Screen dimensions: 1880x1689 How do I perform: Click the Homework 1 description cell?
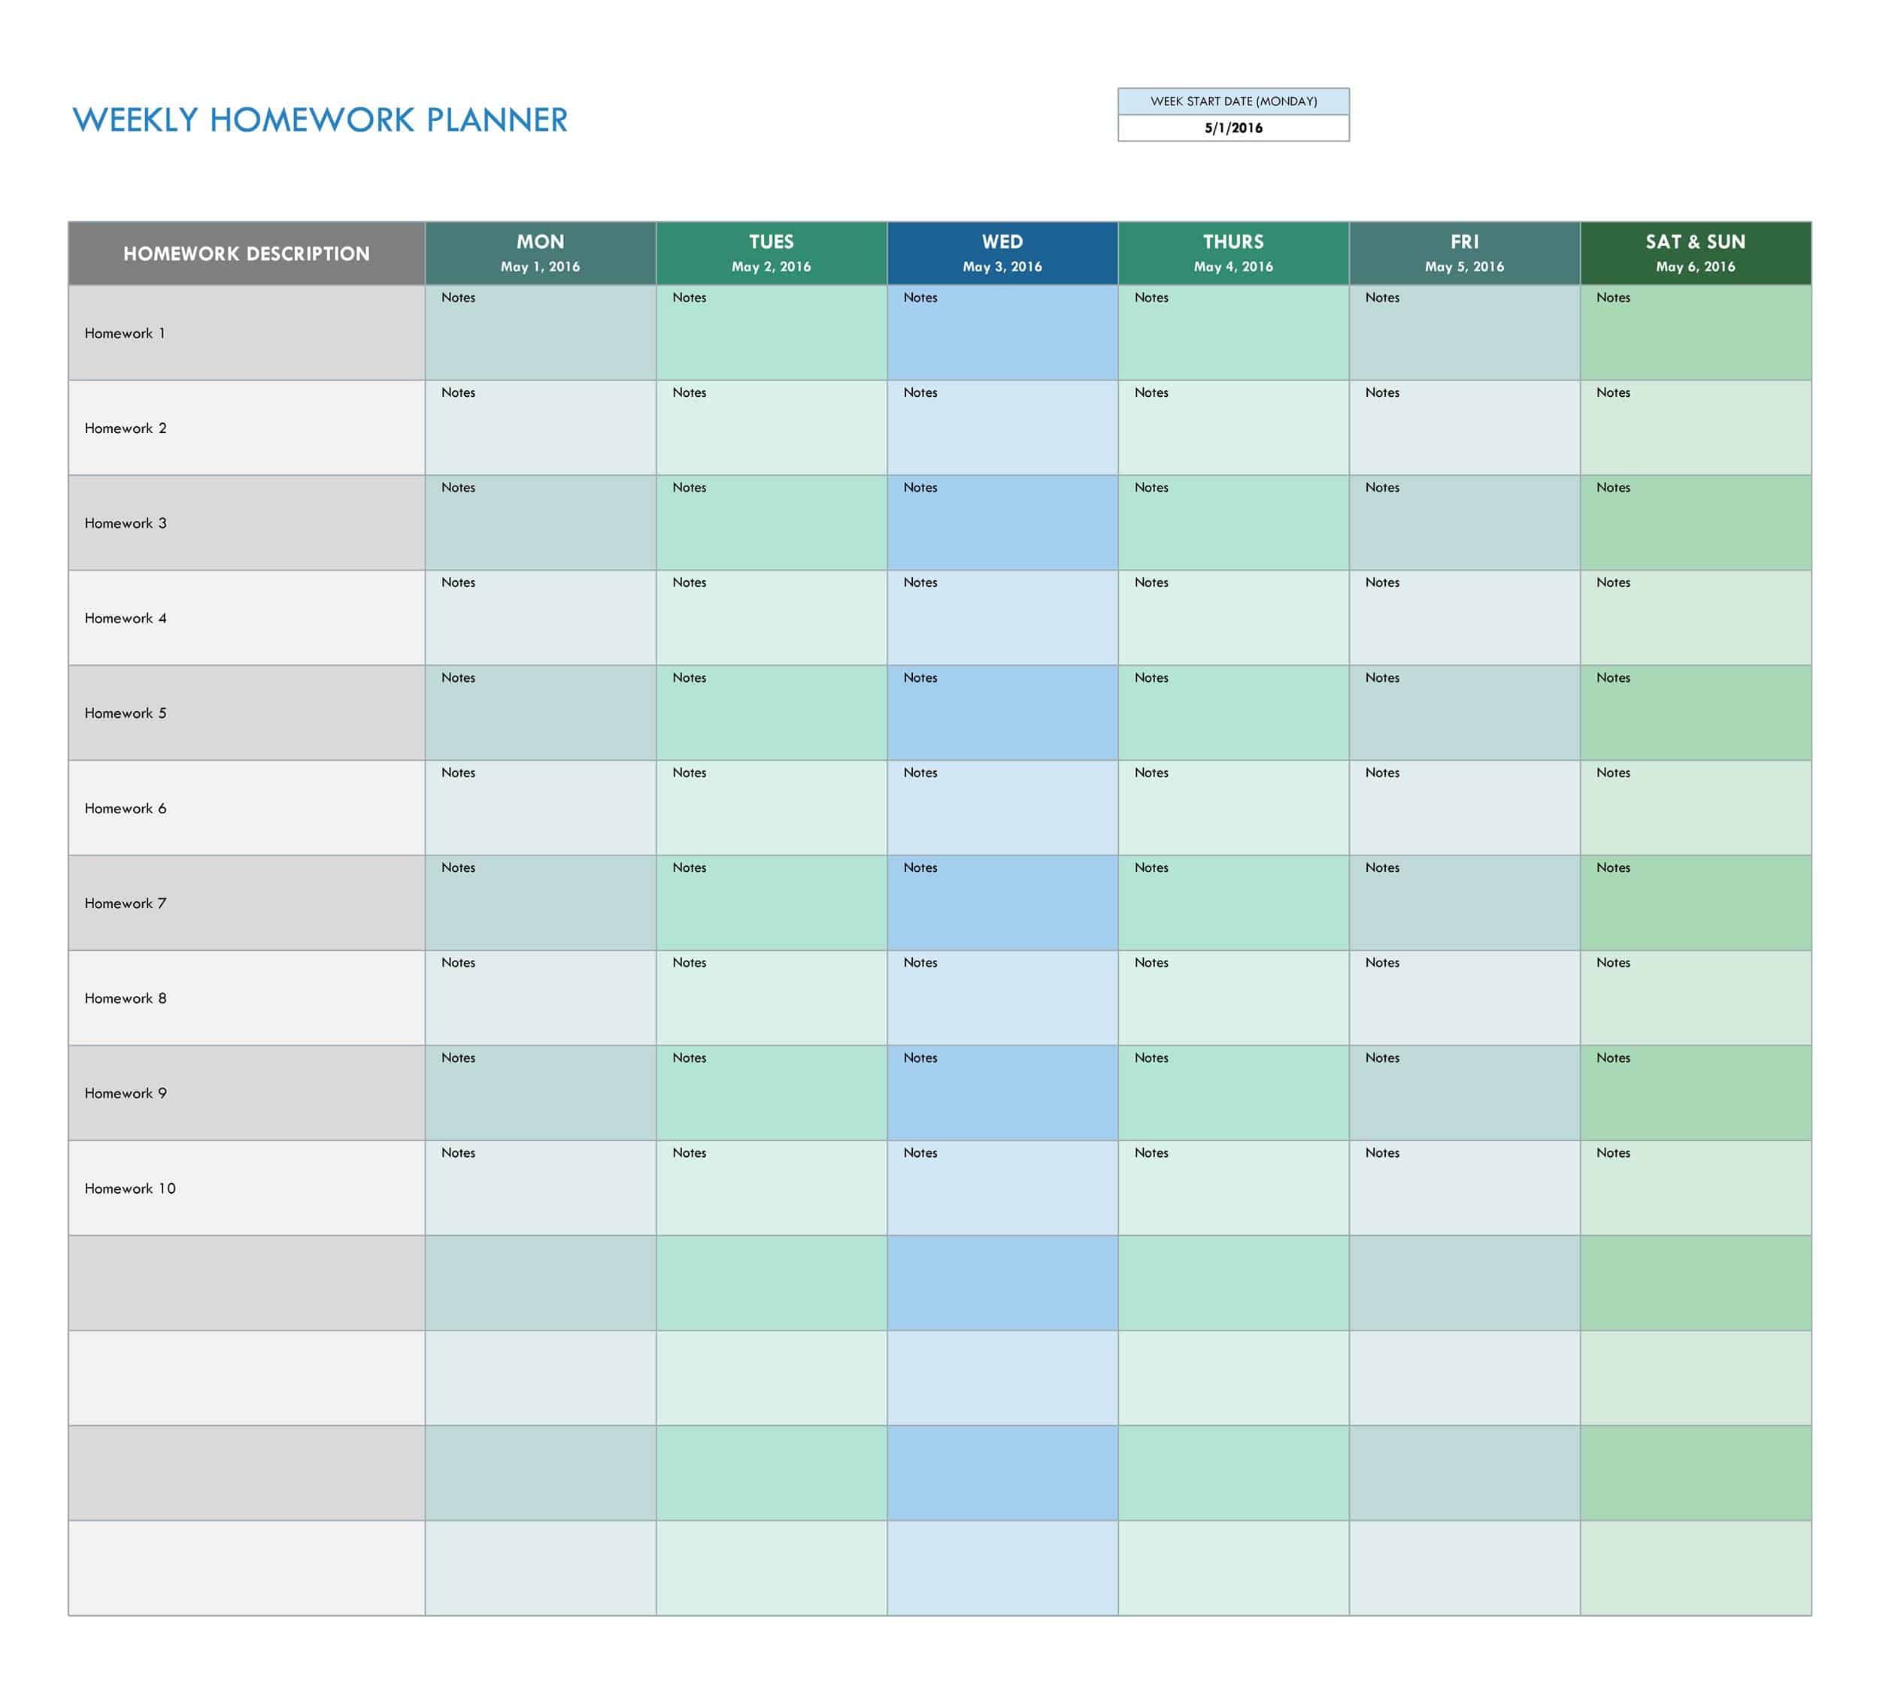tap(246, 333)
